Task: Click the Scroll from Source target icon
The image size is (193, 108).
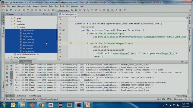Action: [x=43, y=14]
